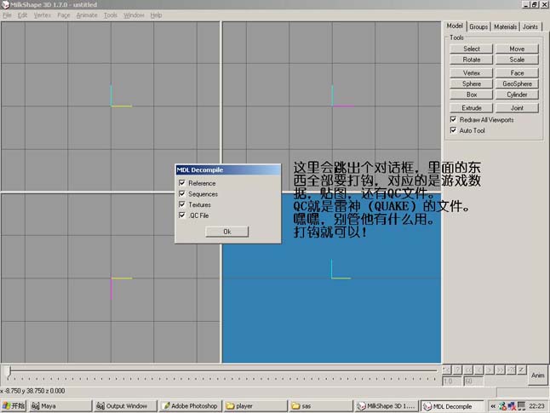Confirm the MDL Decompile dialog with Ok

tap(227, 232)
